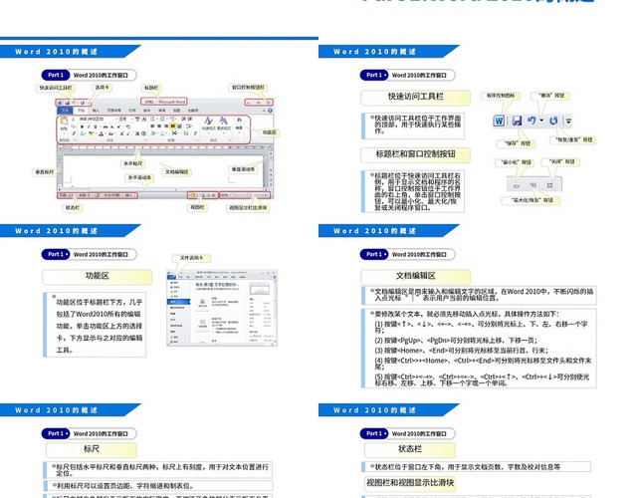Click the 视图显示比滑块 callout label under the zoom slider

point(248,208)
